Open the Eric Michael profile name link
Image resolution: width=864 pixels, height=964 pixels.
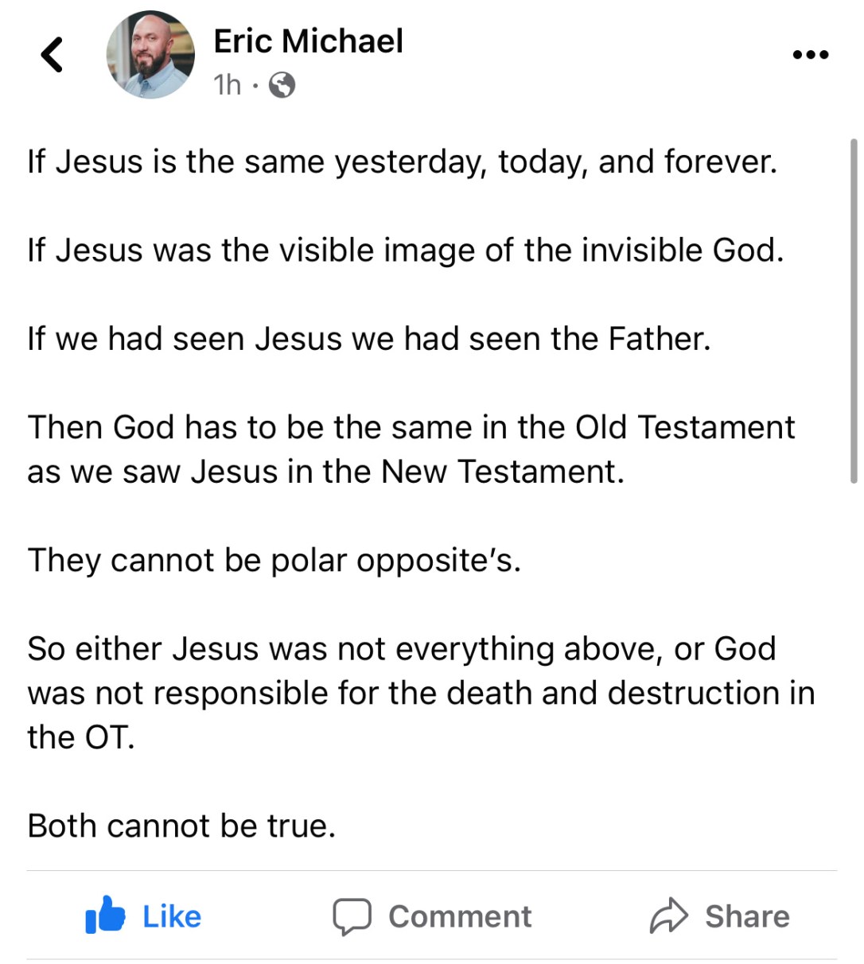click(x=308, y=41)
